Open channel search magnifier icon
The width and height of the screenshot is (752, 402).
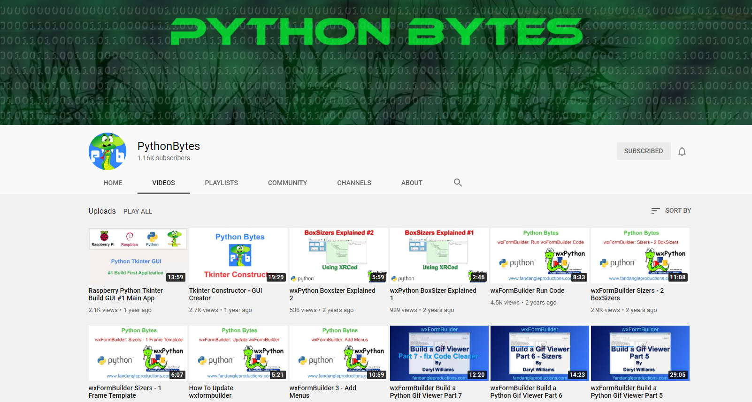pyautogui.click(x=458, y=183)
